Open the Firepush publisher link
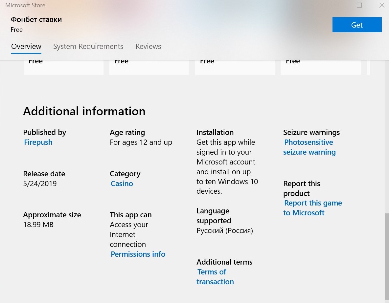 38,142
